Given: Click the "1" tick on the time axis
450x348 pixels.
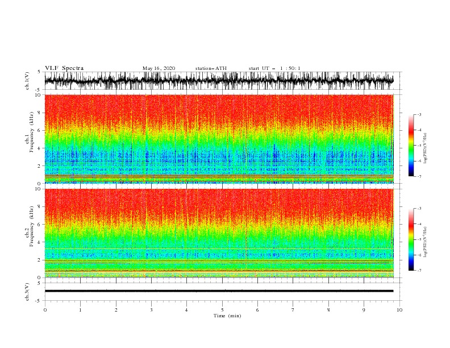Looking at the screenshot, I should click(x=80, y=310).
